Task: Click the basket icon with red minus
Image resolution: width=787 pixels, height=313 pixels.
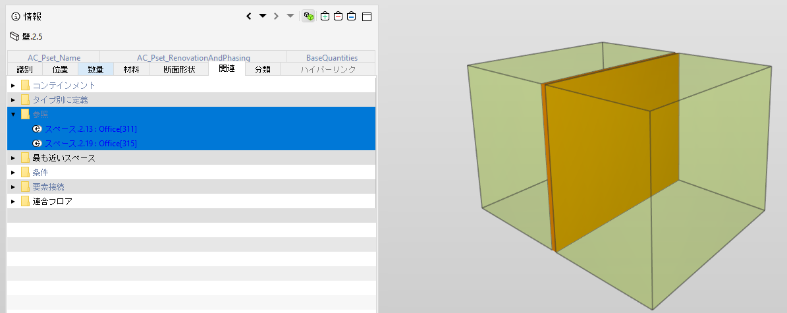Action: (x=339, y=16)
